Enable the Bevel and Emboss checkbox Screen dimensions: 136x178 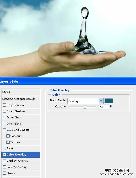coord(4,130)
